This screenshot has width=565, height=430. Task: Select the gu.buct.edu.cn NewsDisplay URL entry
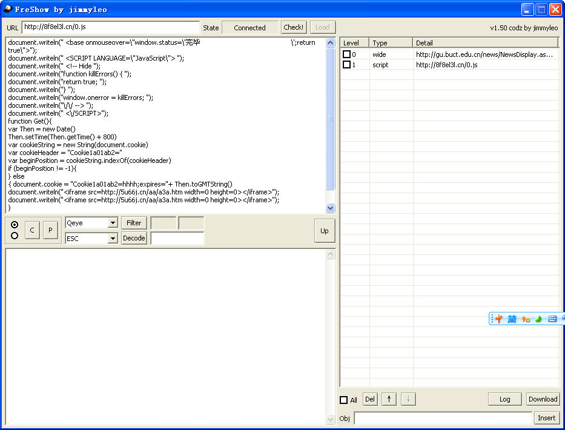point(484,55)
